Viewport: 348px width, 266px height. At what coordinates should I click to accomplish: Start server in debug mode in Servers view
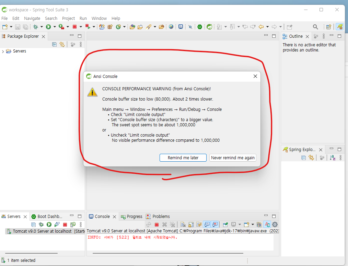[41, 224]
